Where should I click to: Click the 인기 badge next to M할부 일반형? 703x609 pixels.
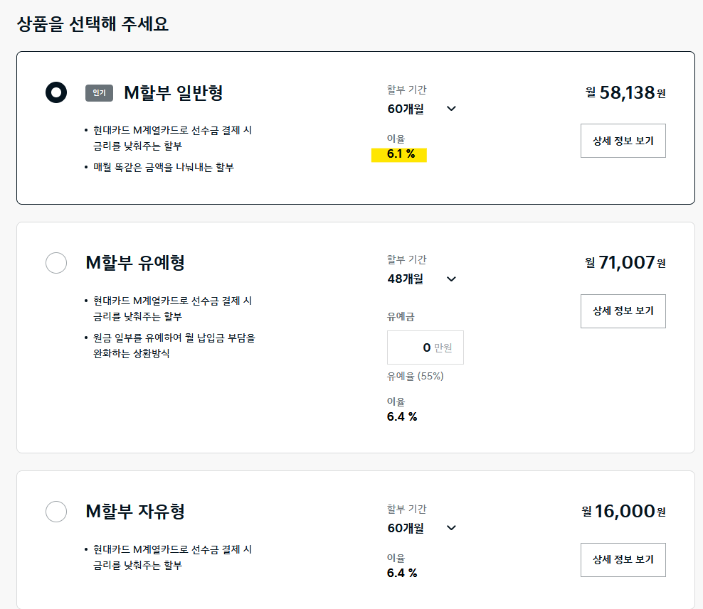(x=99, y=93)
